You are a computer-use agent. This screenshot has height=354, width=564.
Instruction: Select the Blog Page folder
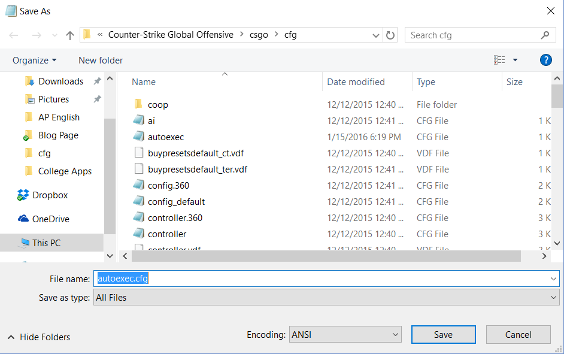pyautogui.click(x=58, y=135)
